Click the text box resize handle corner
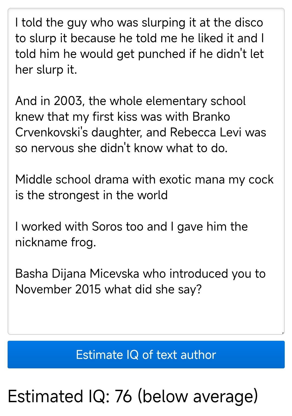 click(283, 333)
